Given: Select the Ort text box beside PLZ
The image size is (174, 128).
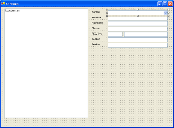Looking at the screenshot, I should point(146,34).
